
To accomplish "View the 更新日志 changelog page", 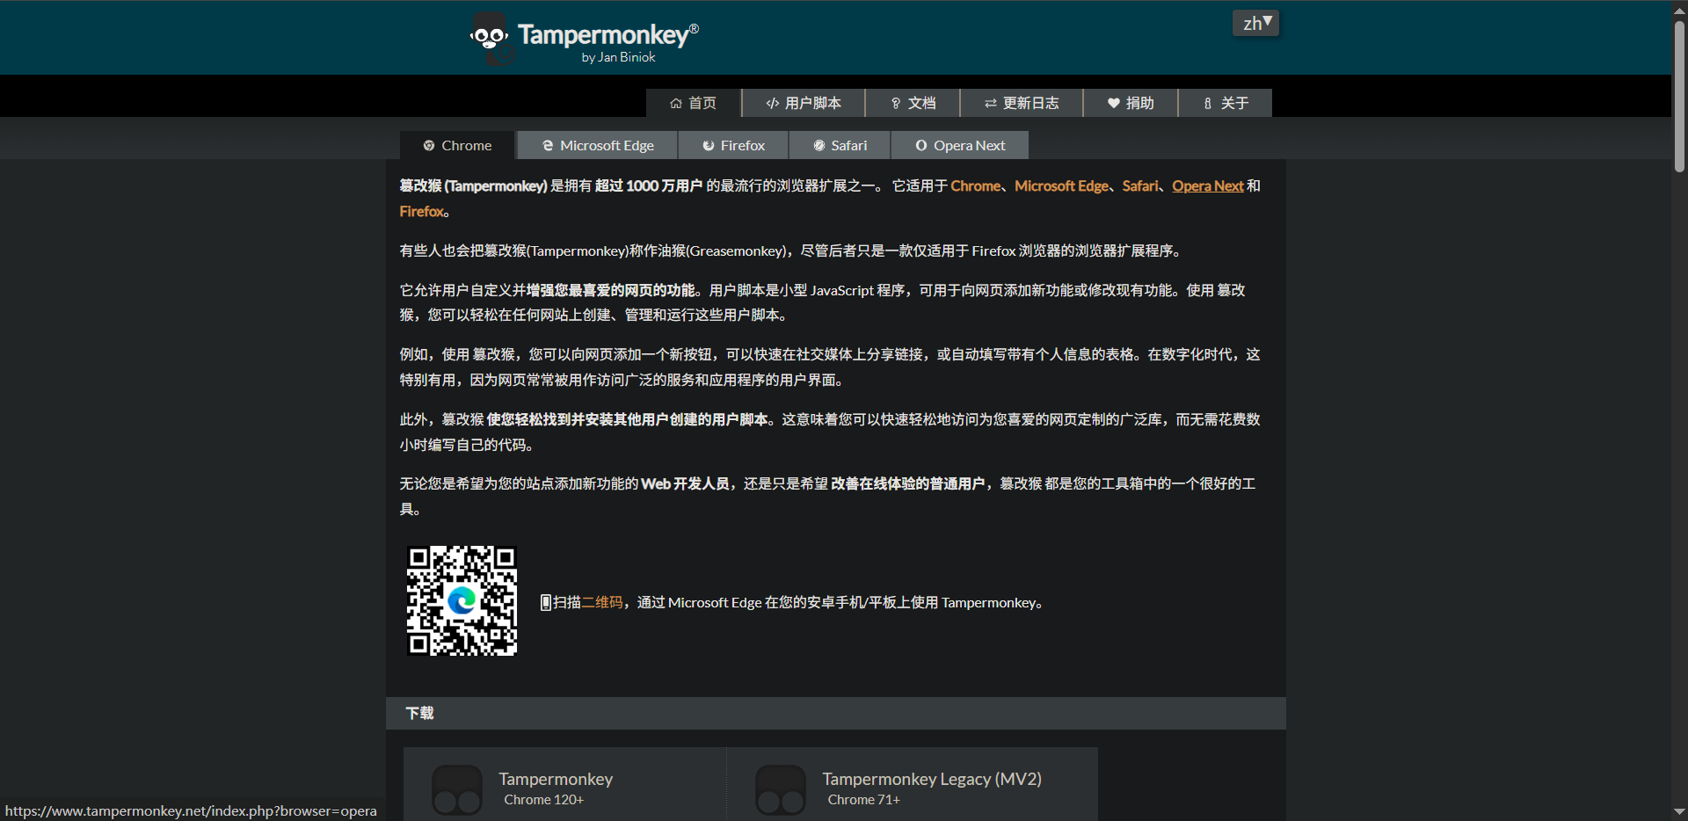I will (x=1021, y=103).
